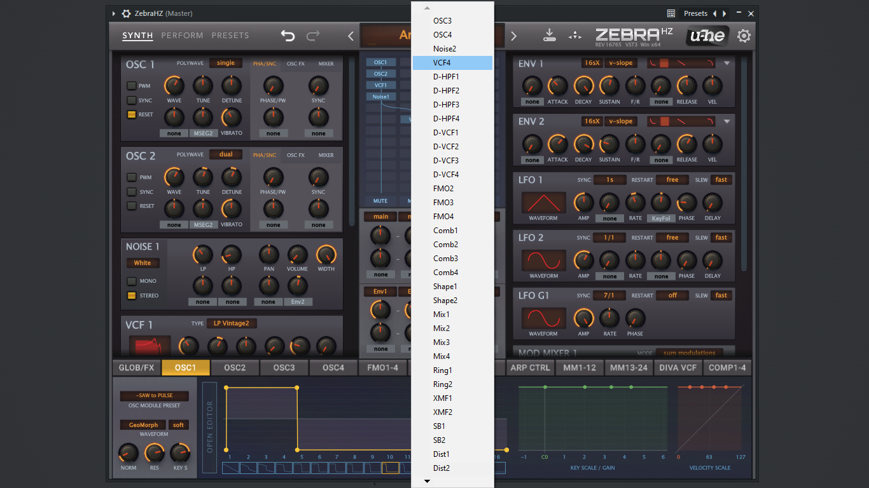Click the plugin wrapper grid icon
This screenshot has width=869, height=488.
pos(671,13)
